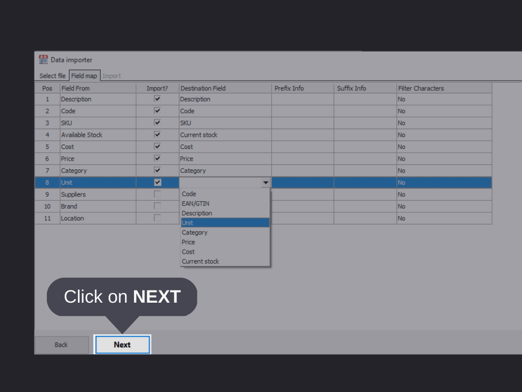
Task: Click the Destination Field column header
Action: [x=225, y=88]
